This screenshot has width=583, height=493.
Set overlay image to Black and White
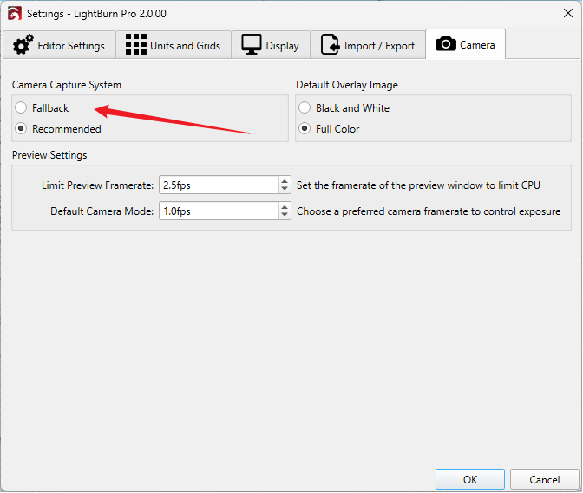[x=305, y=108]
